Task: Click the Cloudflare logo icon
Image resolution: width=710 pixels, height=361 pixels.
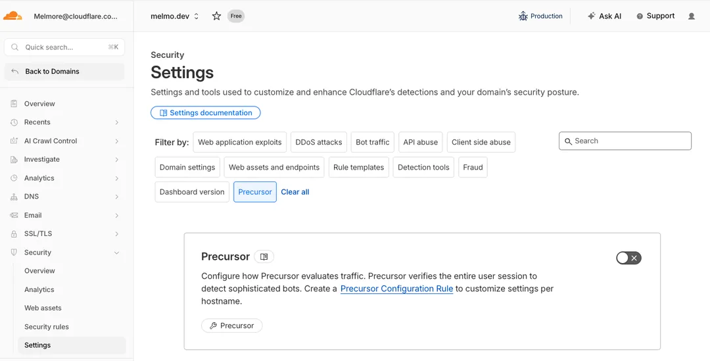Action: (12, 16)
